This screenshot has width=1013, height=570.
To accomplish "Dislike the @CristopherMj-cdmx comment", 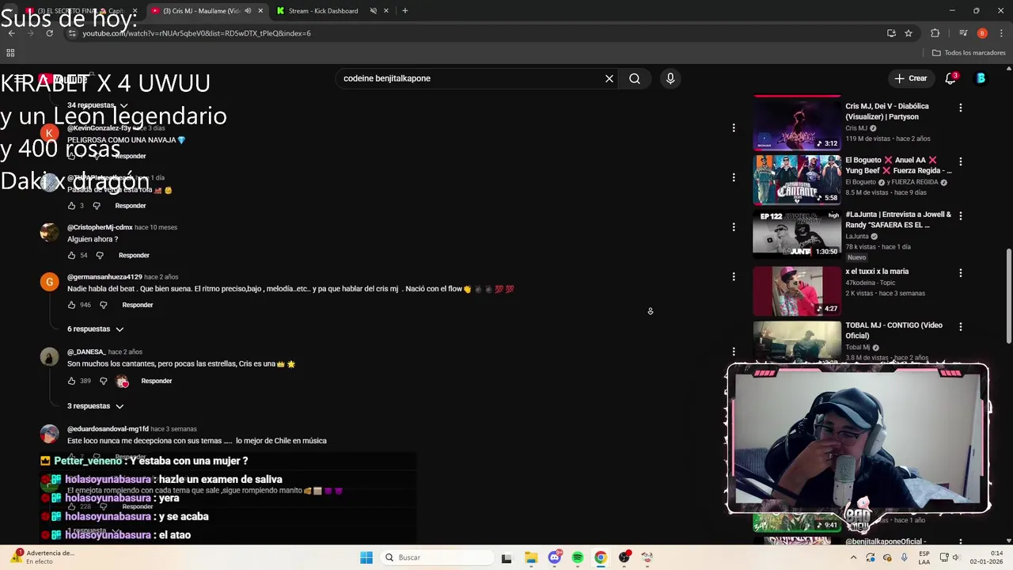I will tap(100, 255).
